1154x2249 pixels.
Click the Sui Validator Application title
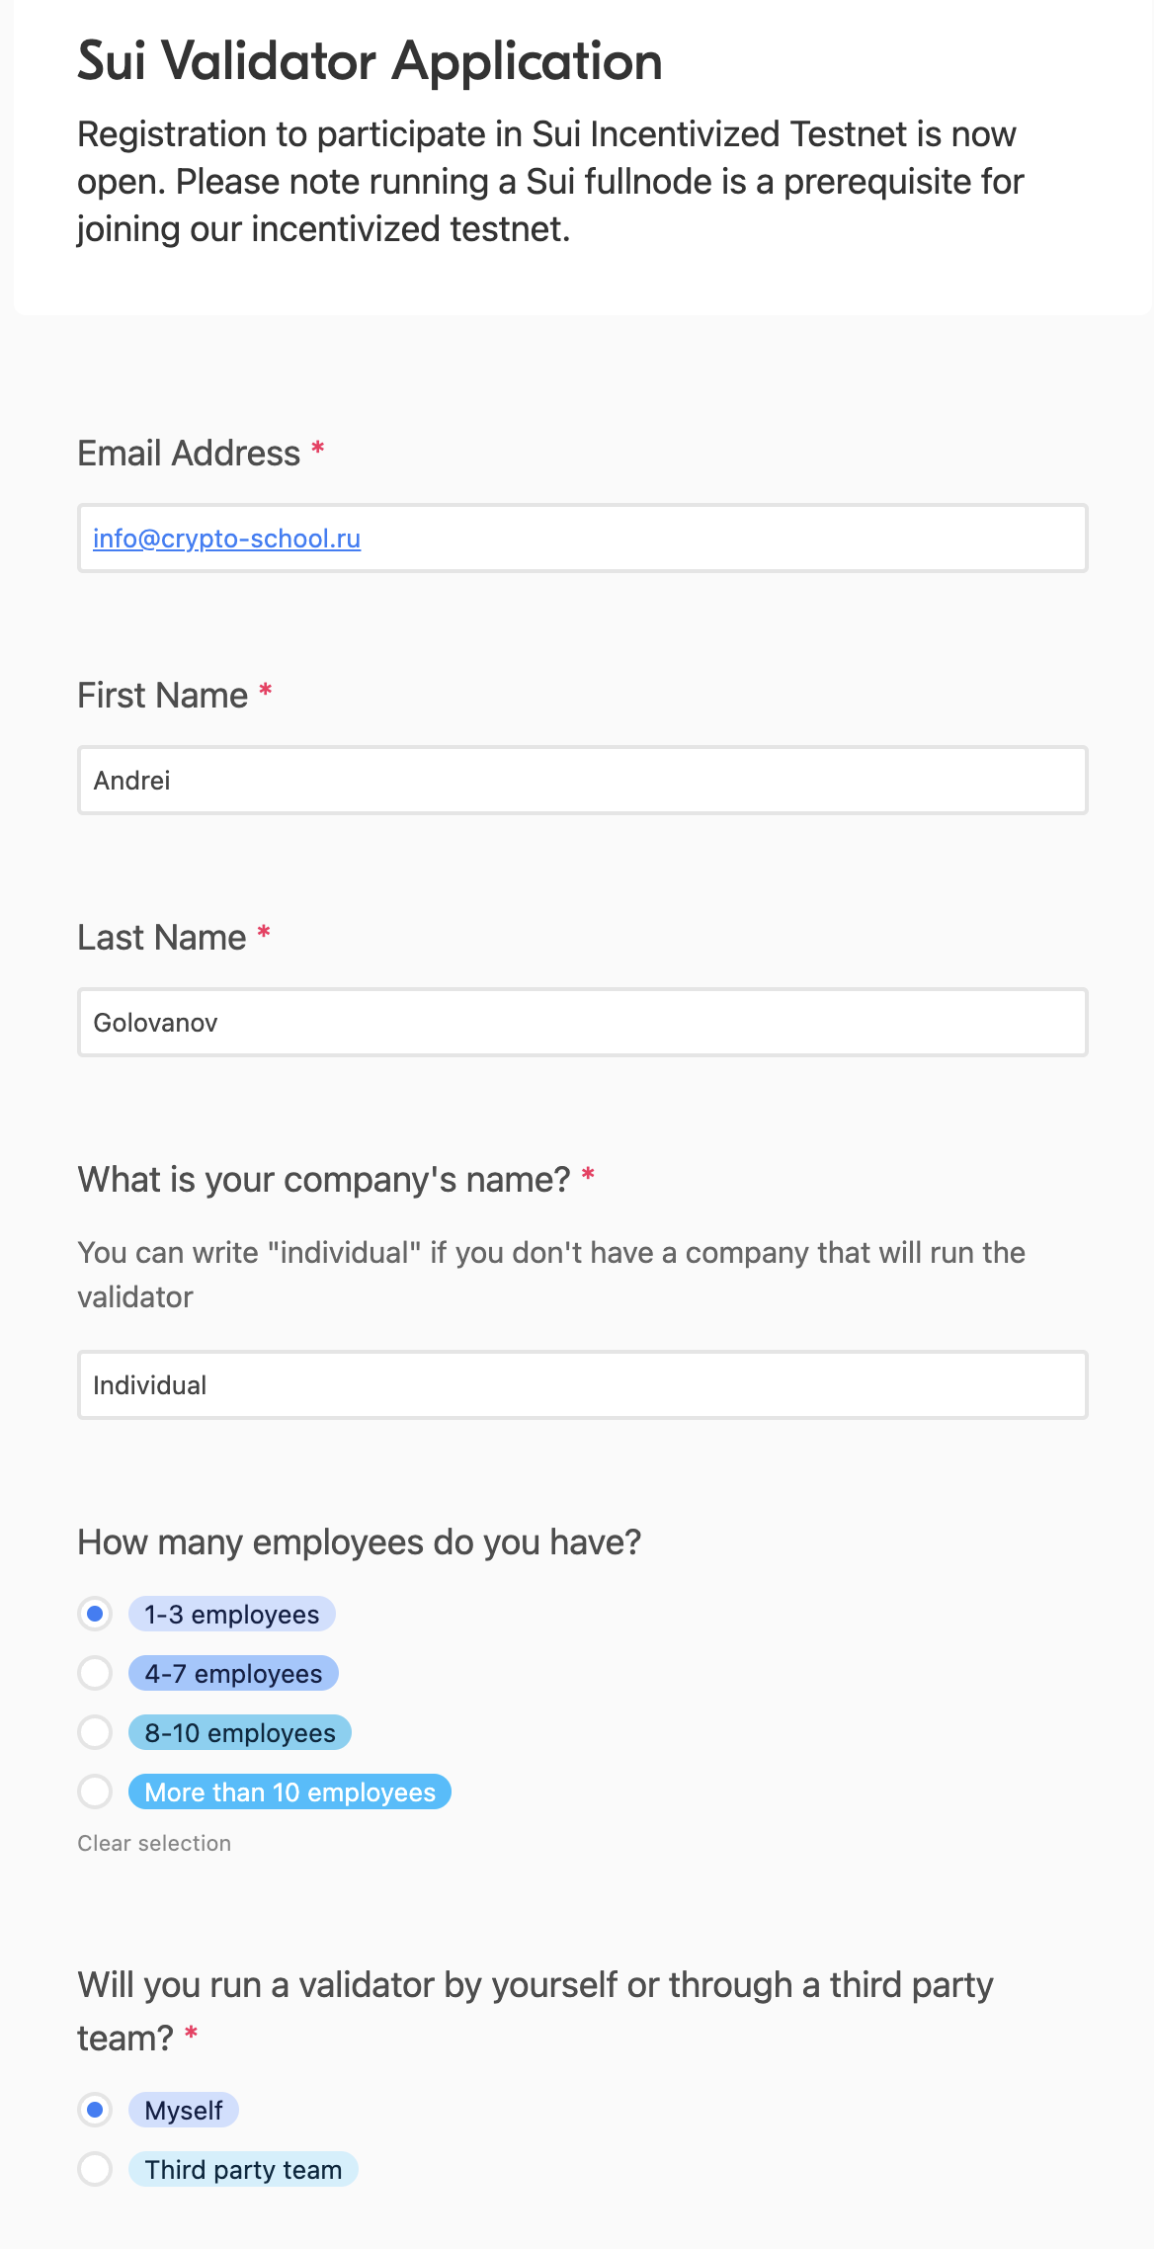click(370, 61)
